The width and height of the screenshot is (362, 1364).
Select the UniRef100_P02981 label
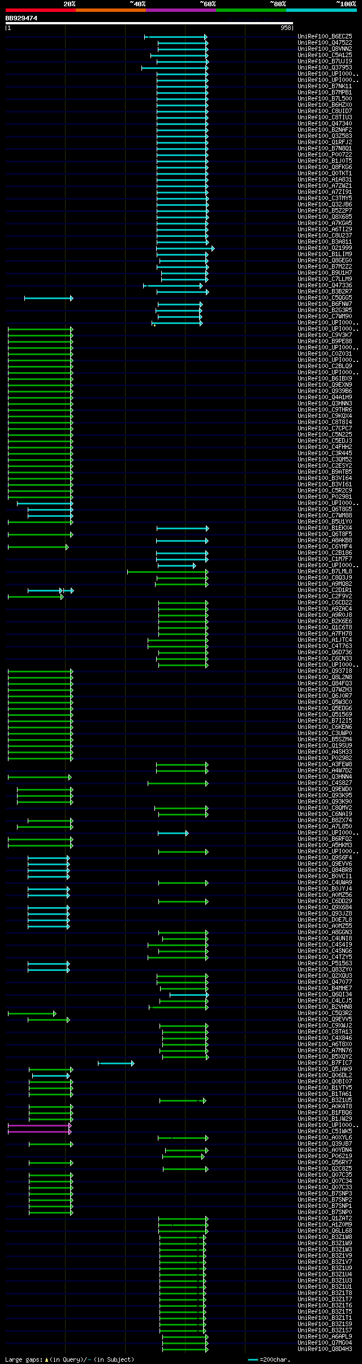tap(325, 497)
